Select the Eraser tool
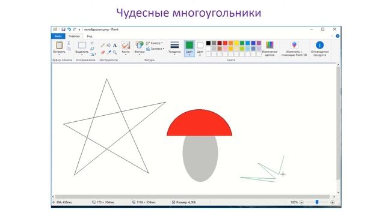The height and width of the screenshot is (216, 385). [103, 52]
